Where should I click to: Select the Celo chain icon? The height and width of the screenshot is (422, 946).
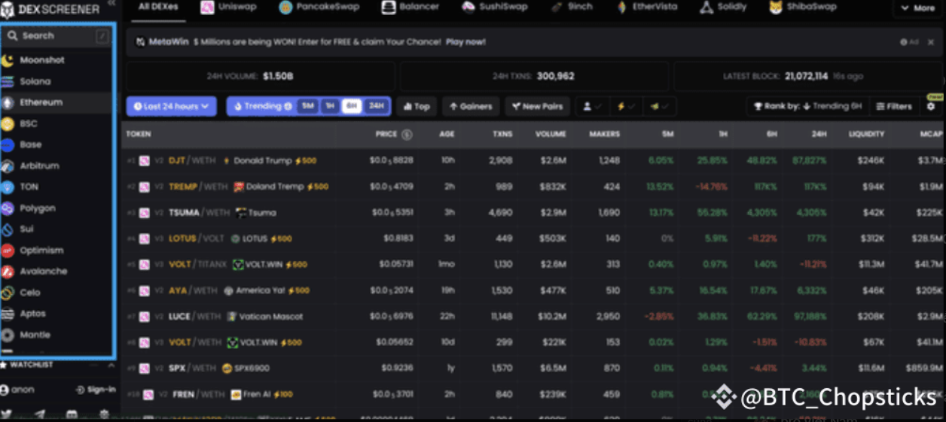pyautogui.click(x=8, y=293)
